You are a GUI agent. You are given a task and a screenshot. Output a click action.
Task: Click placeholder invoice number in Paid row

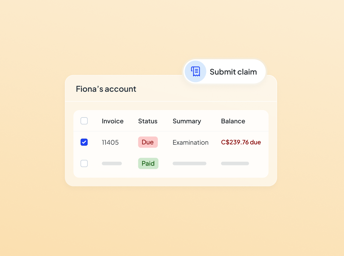pyautogui.click(x=112, y=164)
